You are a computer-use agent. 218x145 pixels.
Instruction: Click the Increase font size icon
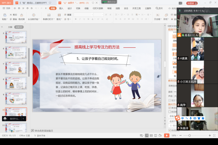[x=106, y=15]
